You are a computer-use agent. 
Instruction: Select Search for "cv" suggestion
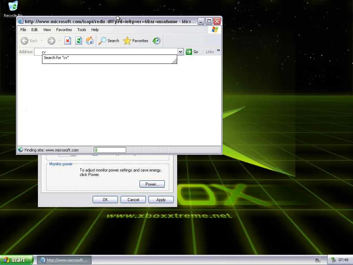(109, 58)
